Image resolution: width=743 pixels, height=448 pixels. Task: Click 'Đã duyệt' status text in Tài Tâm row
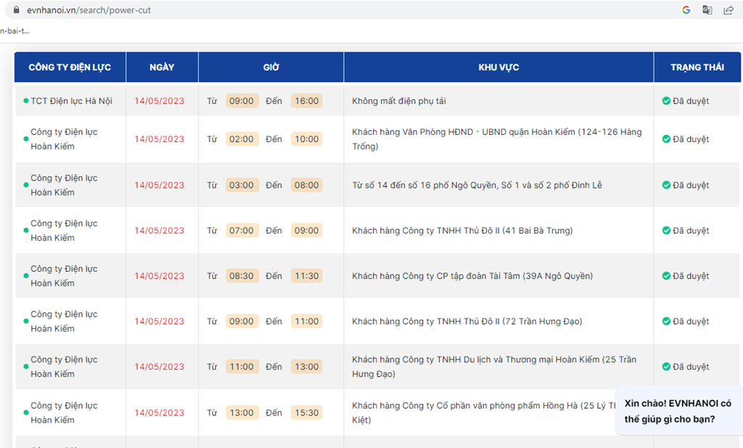[x=691, y=276]
